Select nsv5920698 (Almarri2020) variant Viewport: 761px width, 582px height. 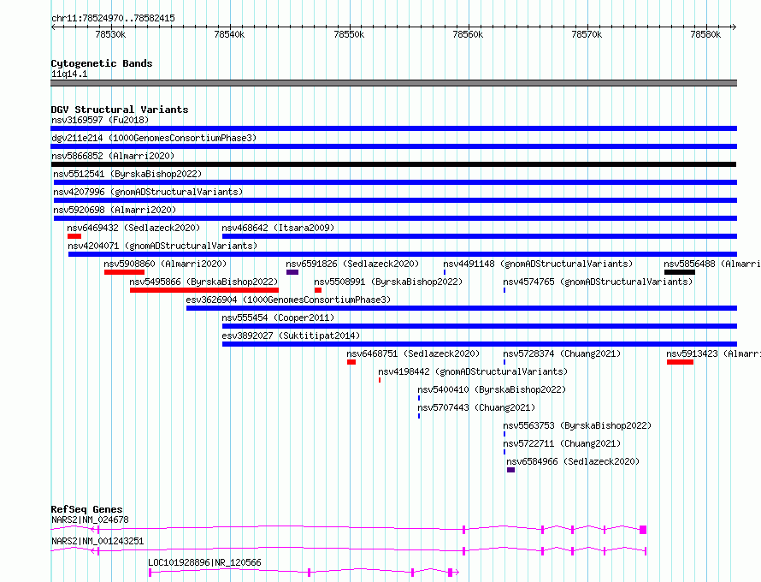tap(395, 218)
